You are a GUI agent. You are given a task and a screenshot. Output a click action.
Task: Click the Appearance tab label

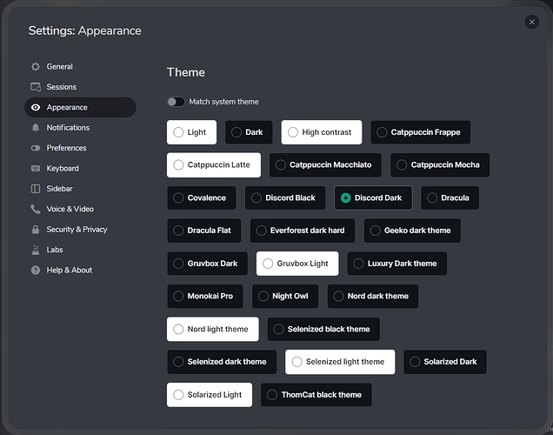[x=67, y=107]
